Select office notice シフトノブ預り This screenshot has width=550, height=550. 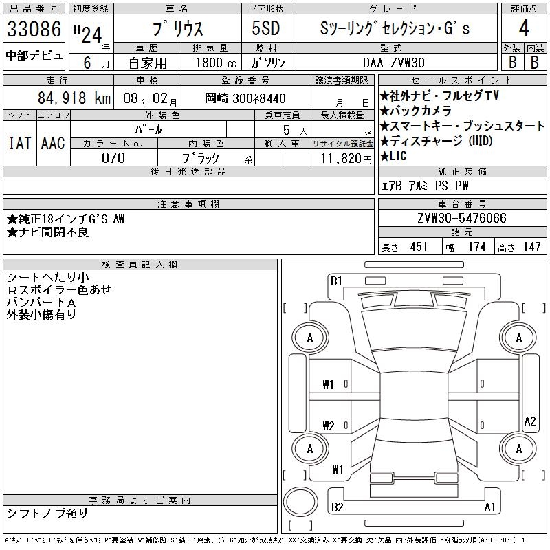47,513
